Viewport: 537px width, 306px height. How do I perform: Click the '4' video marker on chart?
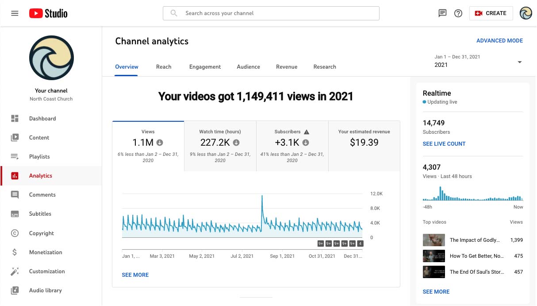click(361, 244)
